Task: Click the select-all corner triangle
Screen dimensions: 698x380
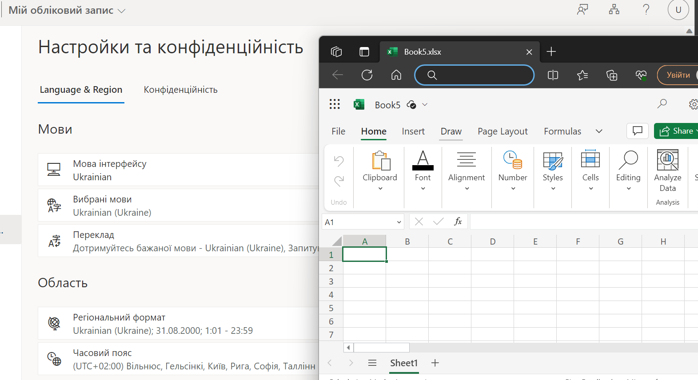Action: coord(336,241)
